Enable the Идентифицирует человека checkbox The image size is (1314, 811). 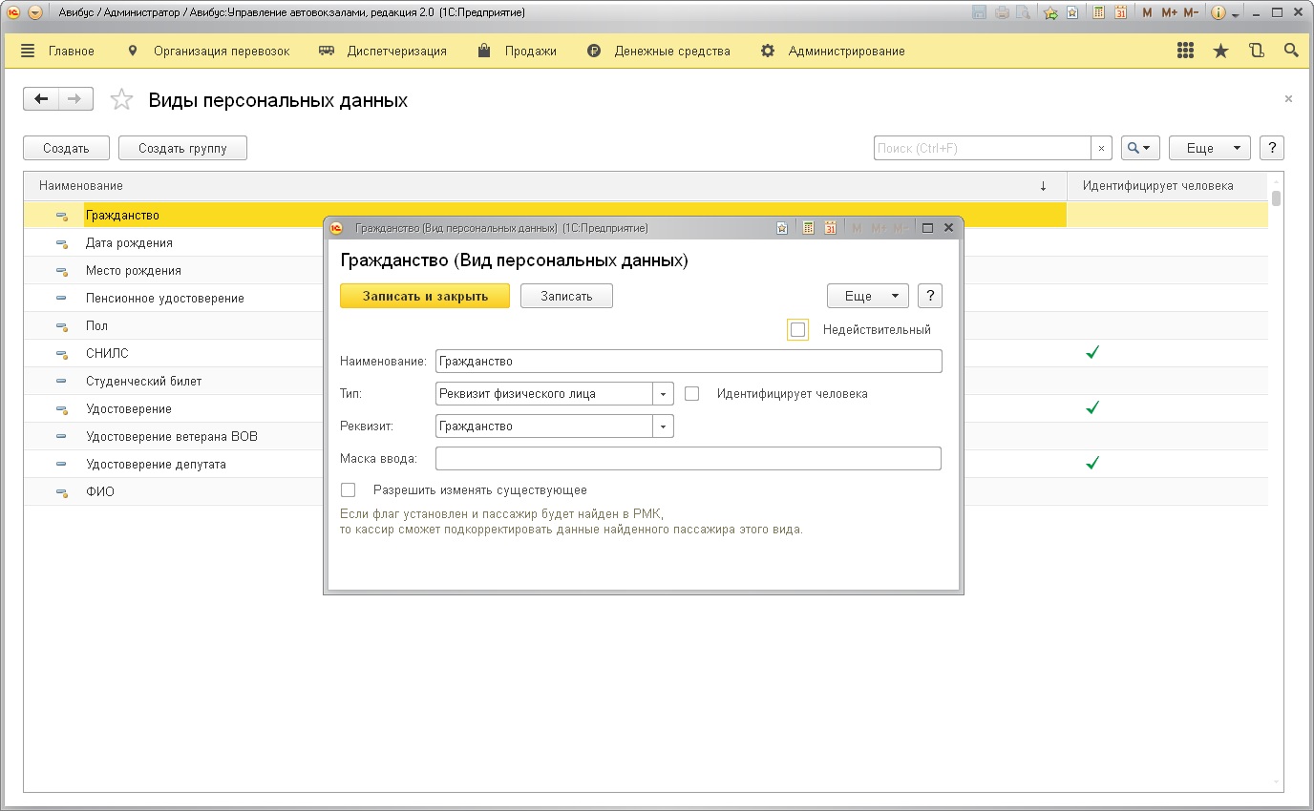[692, 393]
